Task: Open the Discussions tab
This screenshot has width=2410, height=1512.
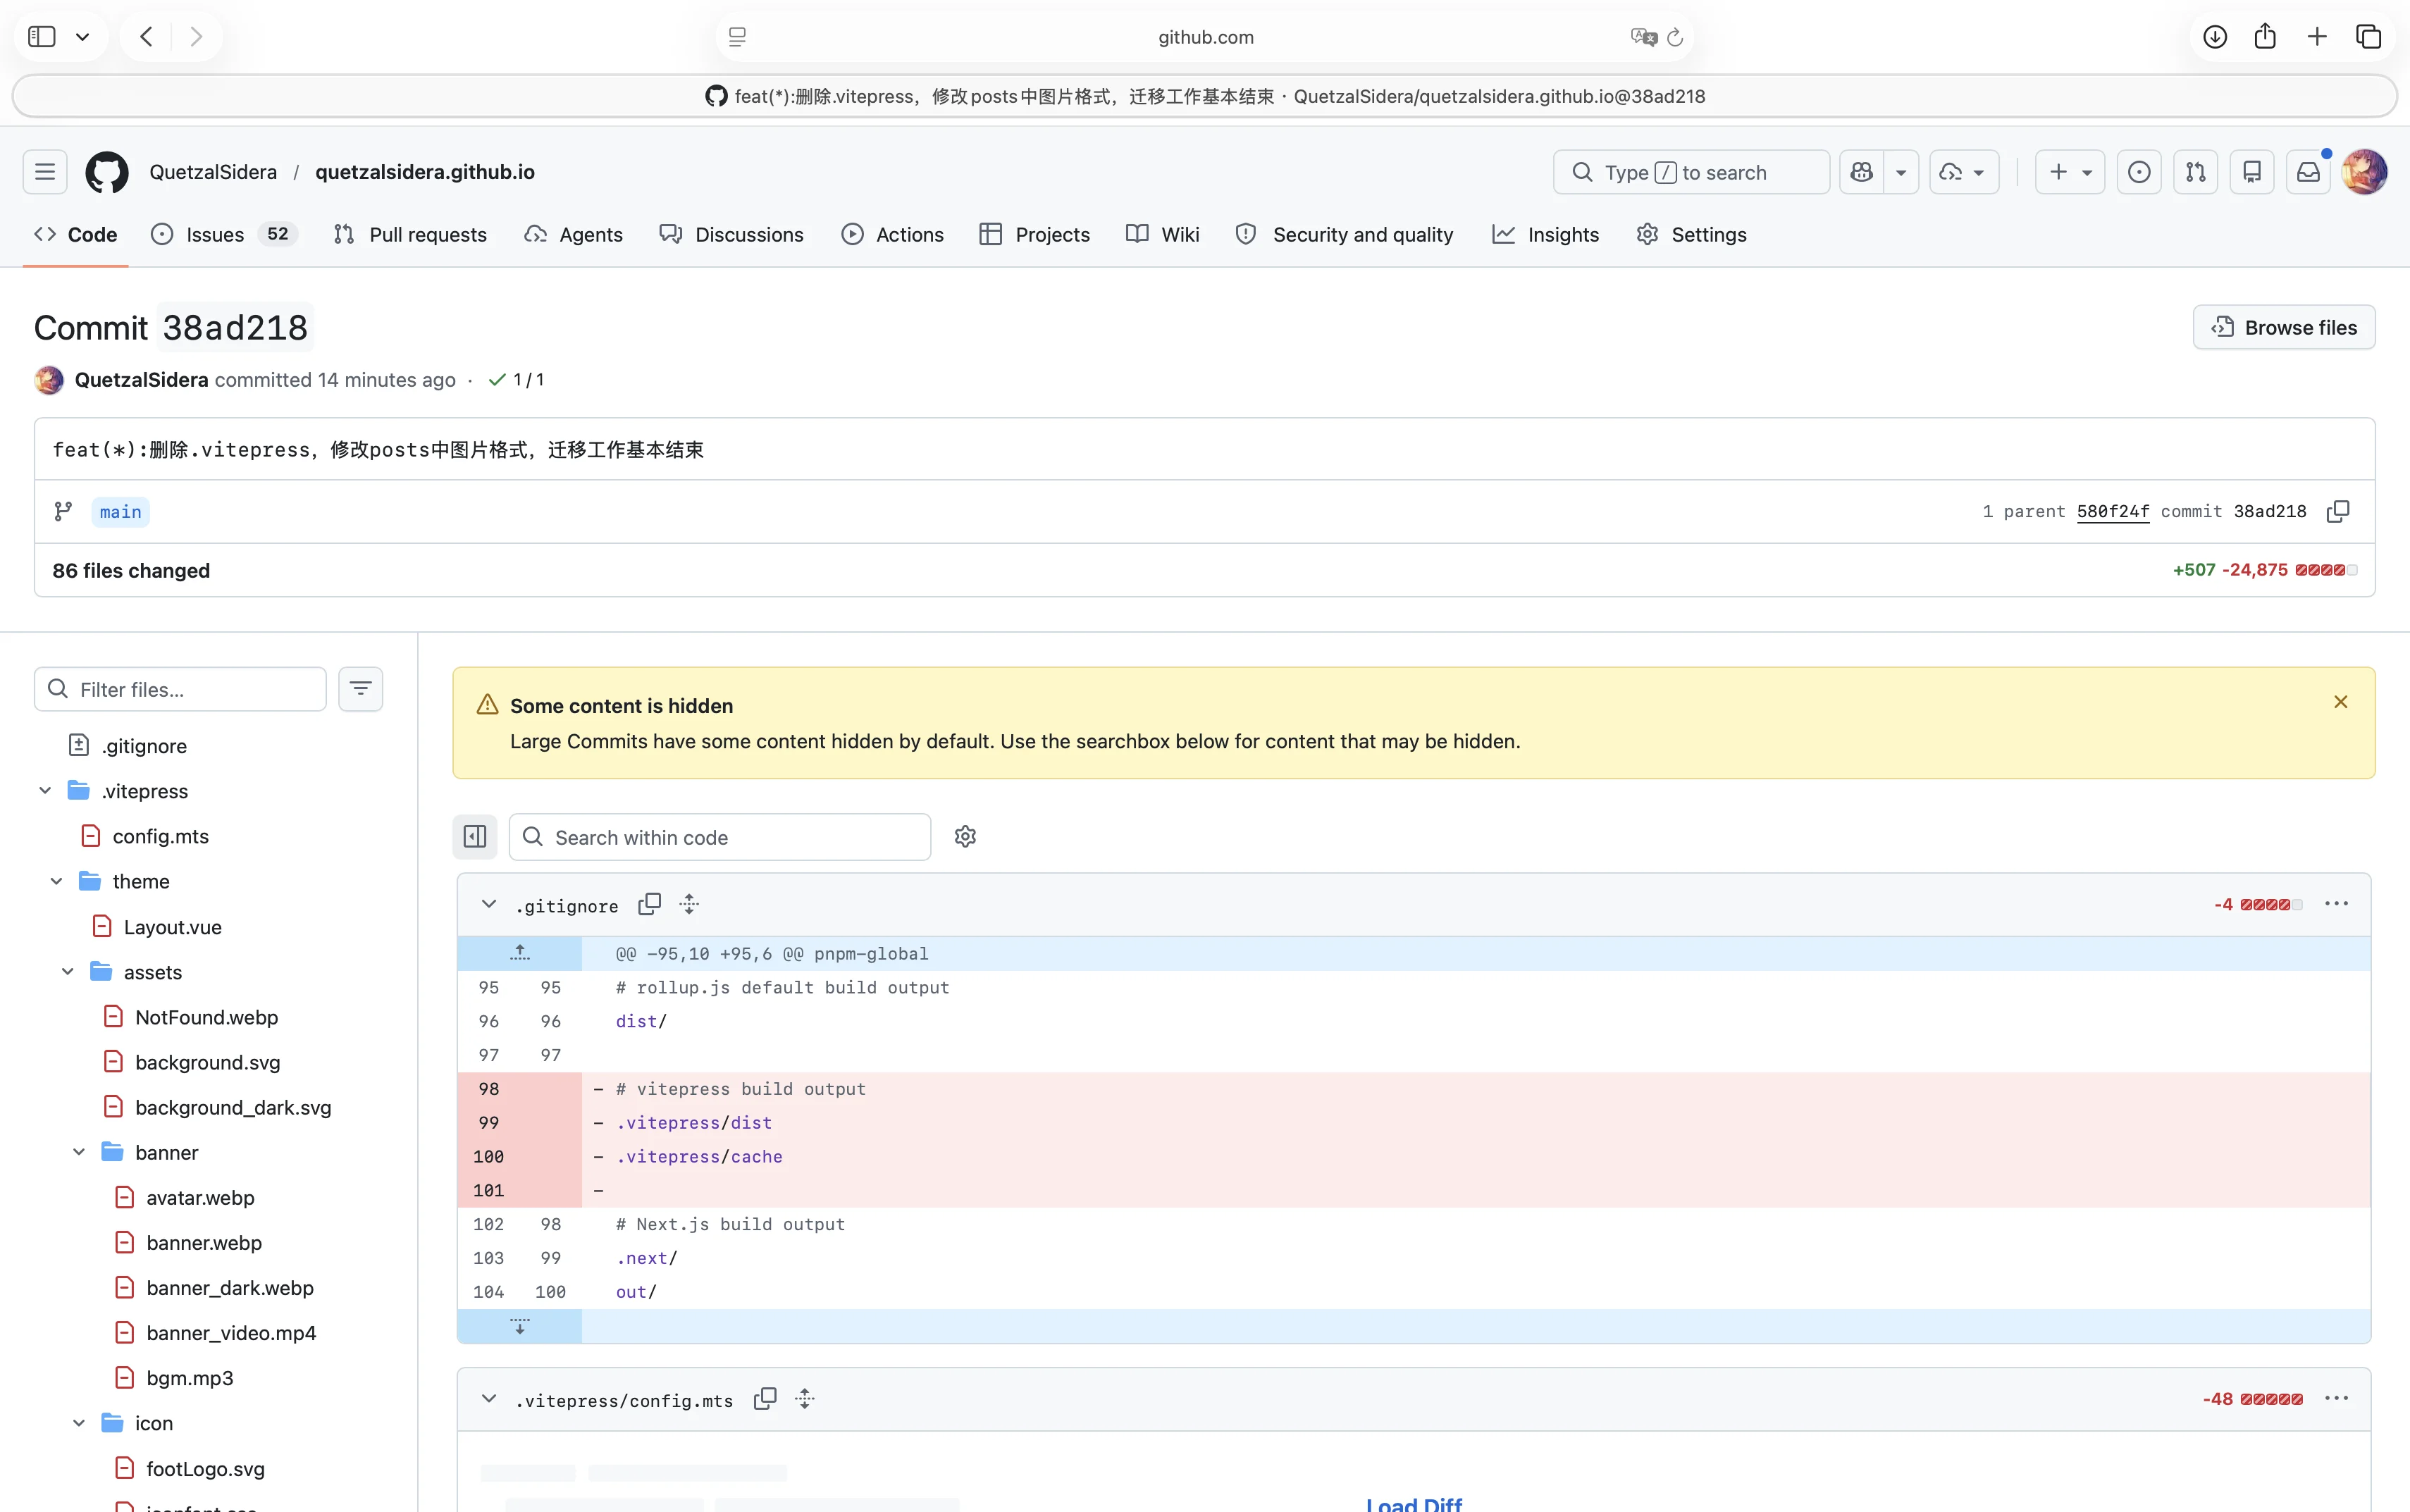Action: point(731,234)
